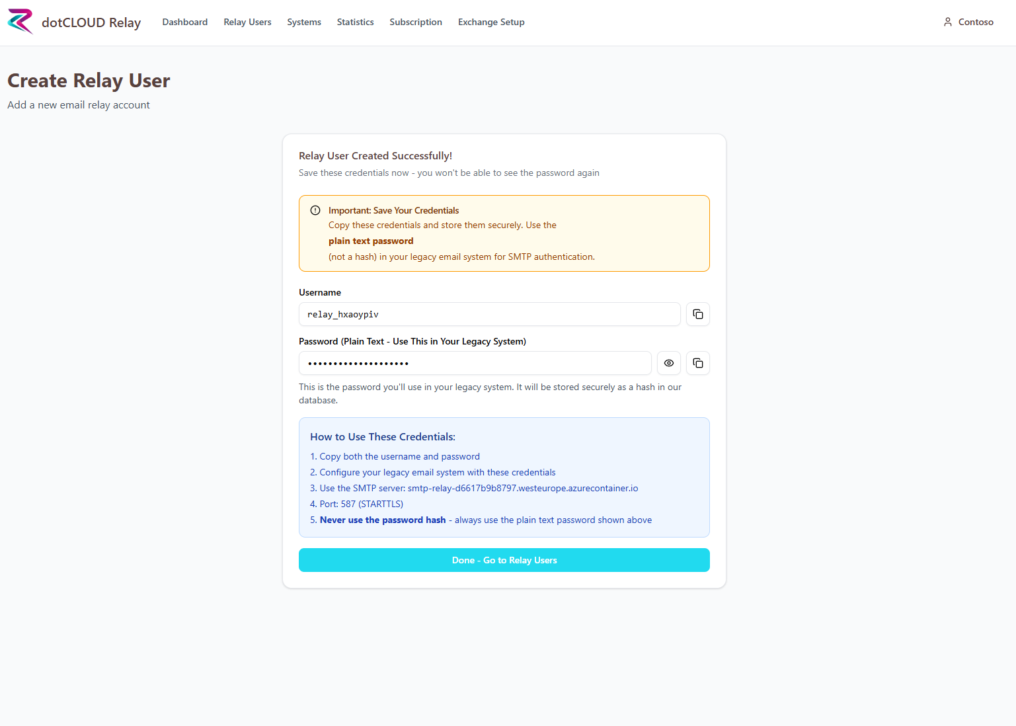Screen dimensions: 1016x726
Task: Click the SMTP server address text
Action: (522, 488)
